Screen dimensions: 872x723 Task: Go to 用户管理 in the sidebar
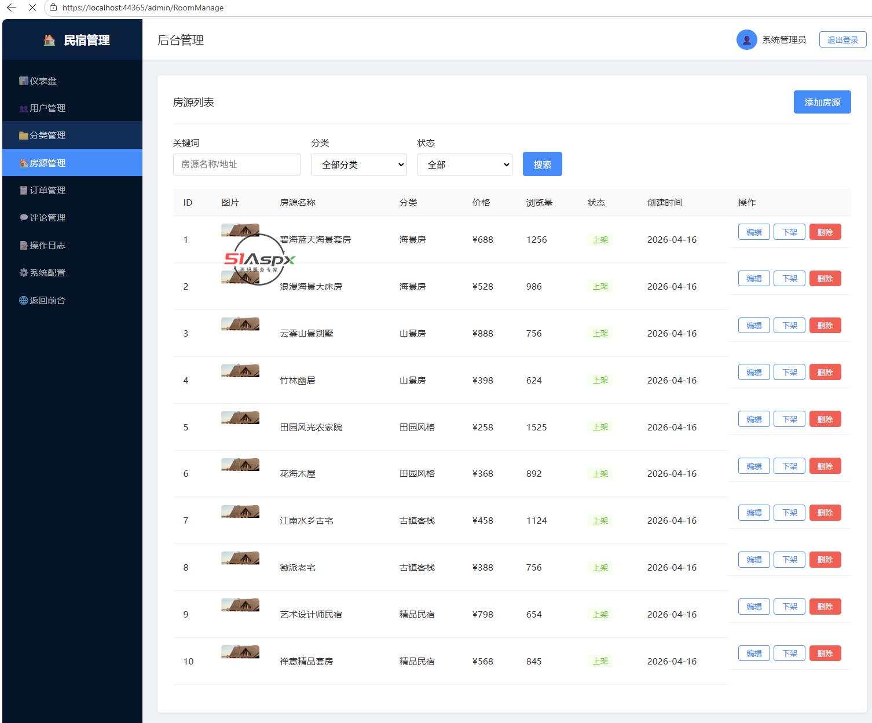72,108
